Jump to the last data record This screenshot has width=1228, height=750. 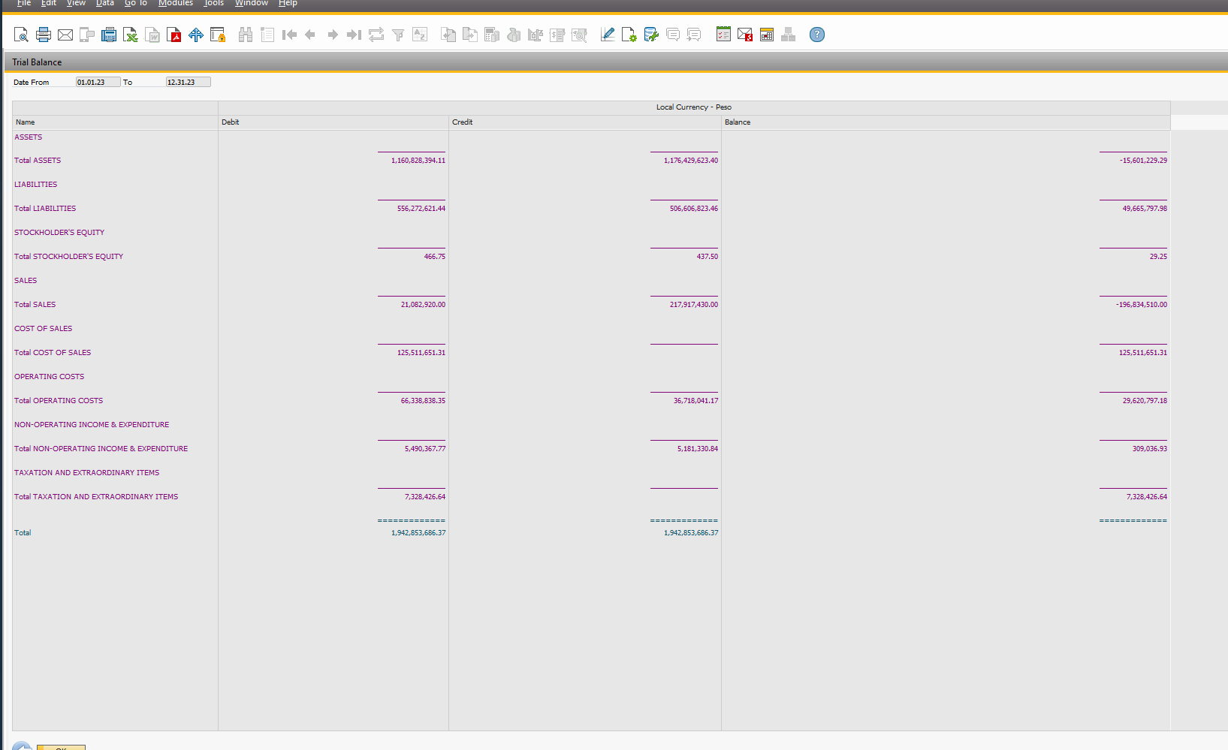click(x=354, y=35)
